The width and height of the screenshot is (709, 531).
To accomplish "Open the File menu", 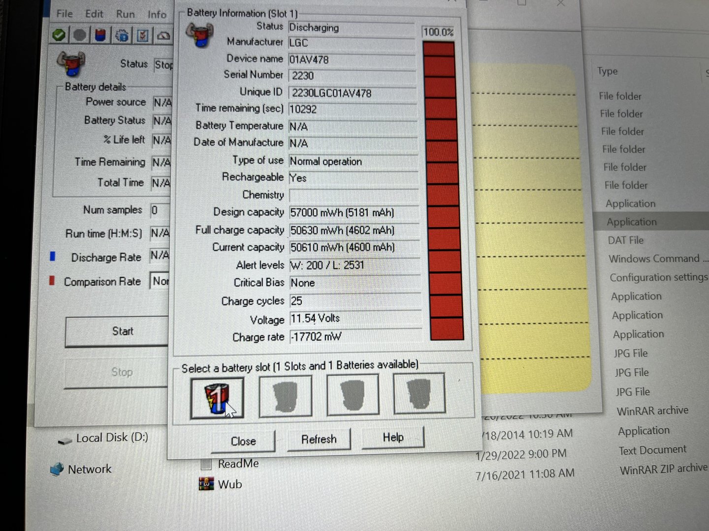I will click(64, 14).
